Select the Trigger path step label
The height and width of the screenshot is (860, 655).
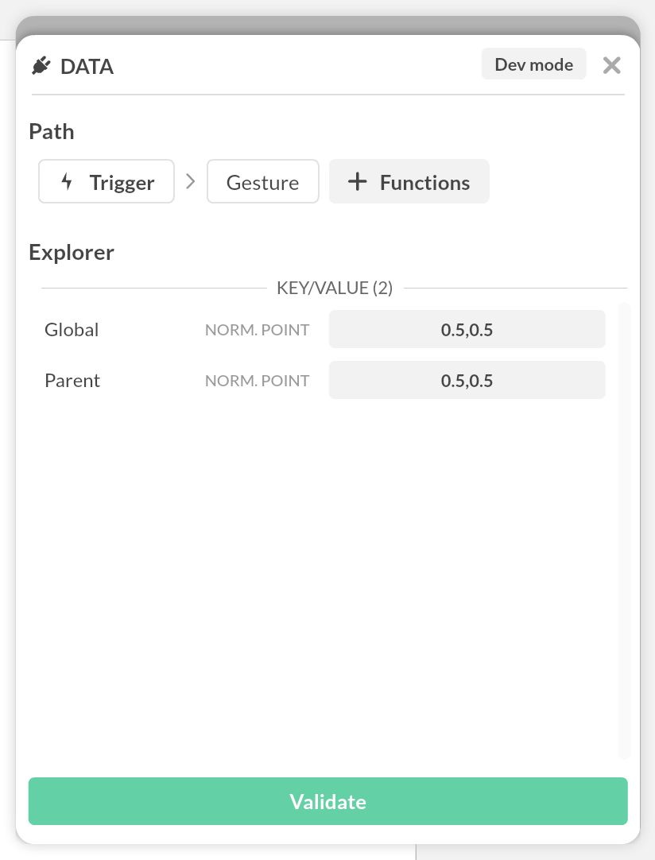[x=122, y=183]
